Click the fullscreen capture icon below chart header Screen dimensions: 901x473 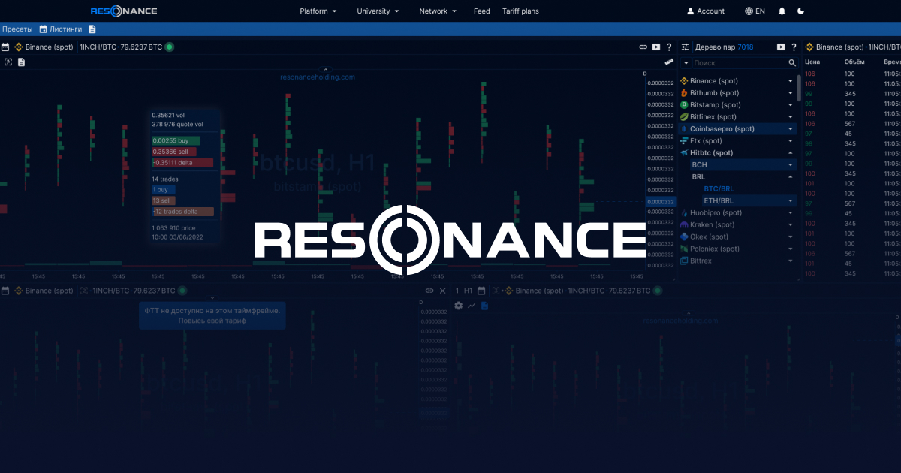click(8, 62)
